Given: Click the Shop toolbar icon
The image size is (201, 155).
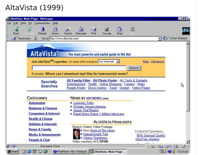Looking at the screenshot, I should pyautogui.click(x=119, y=29).
